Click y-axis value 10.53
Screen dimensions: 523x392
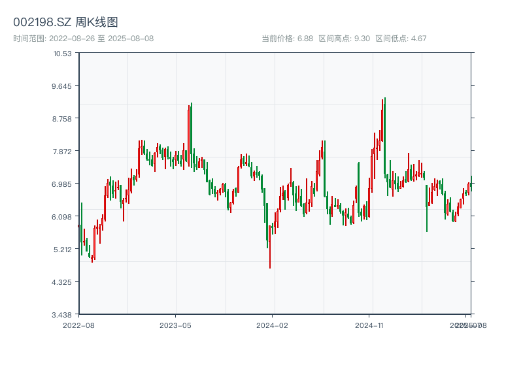[x=63, y=54]
